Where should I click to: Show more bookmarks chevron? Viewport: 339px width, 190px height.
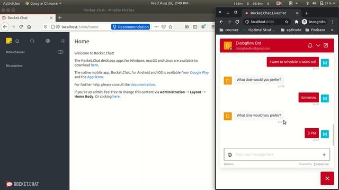point(332,30)
